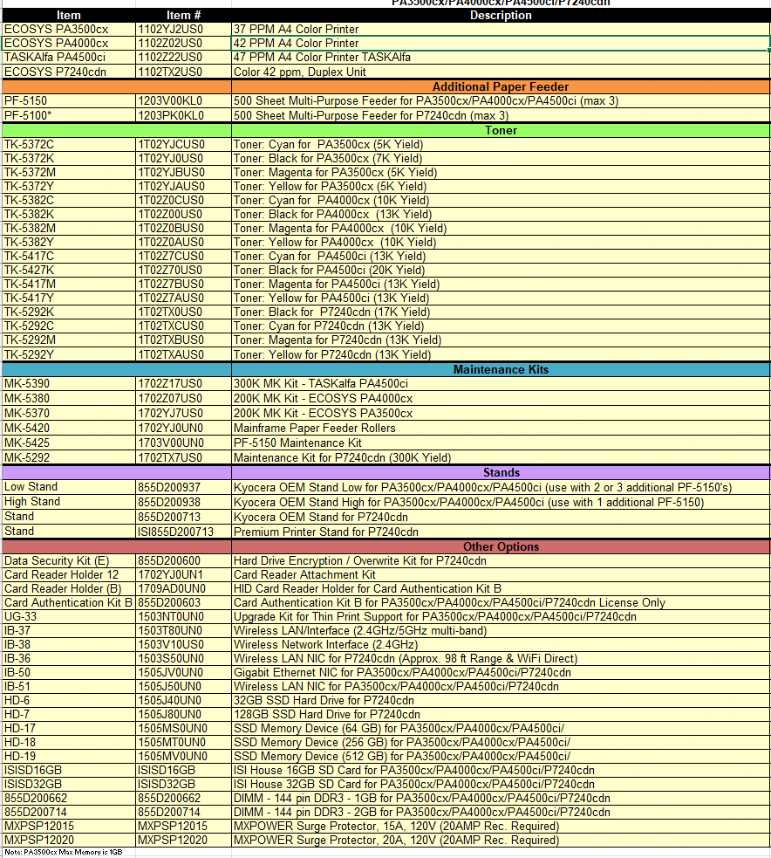Click the green Toner section header
The height and width of the screenshot is (858, 771).
[x=500, y=130]
